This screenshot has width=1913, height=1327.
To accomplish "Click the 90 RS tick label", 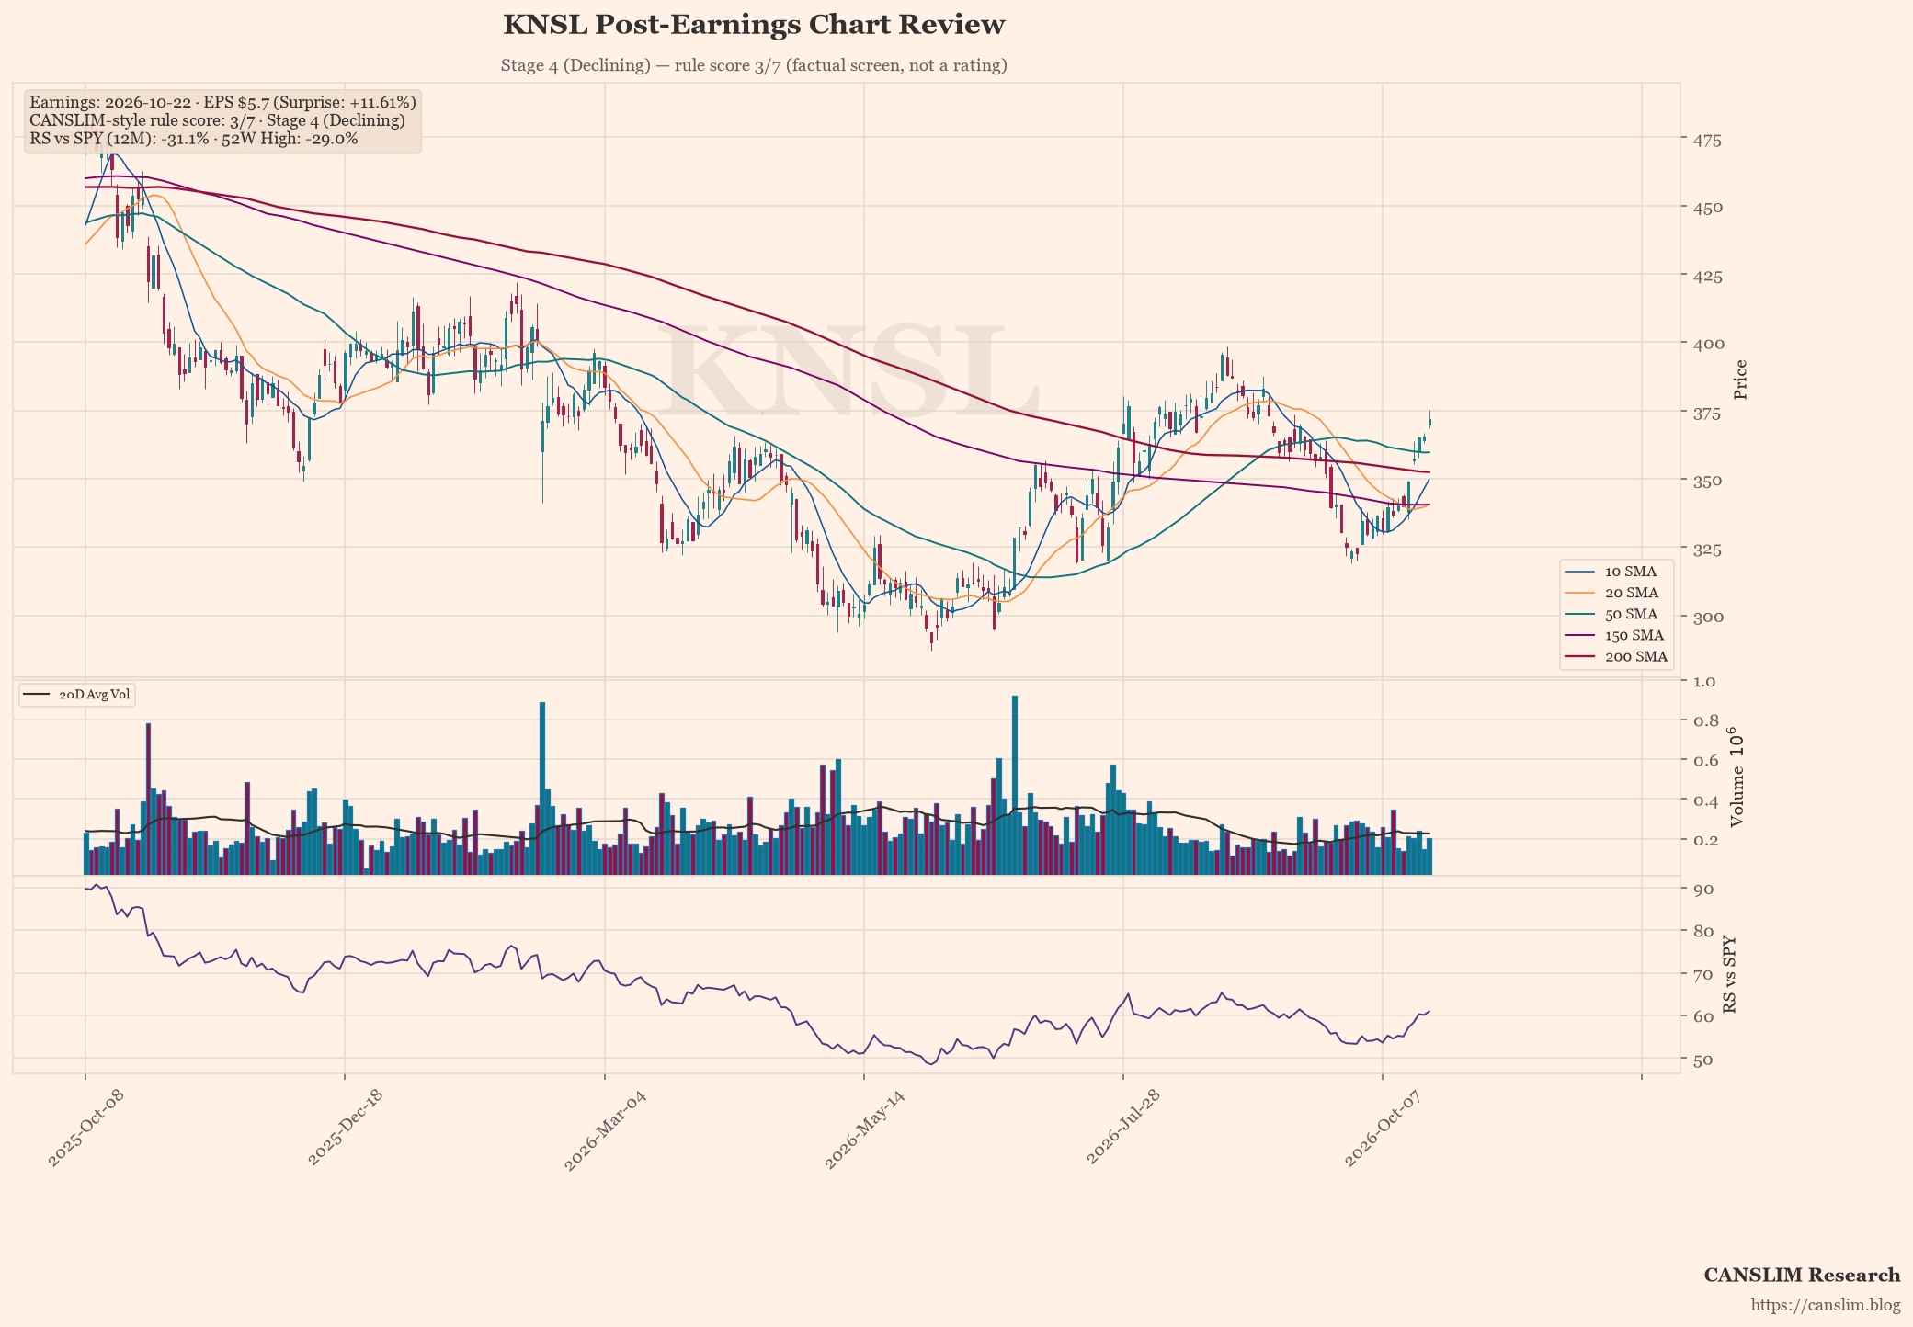I will tap(1702, 889).
